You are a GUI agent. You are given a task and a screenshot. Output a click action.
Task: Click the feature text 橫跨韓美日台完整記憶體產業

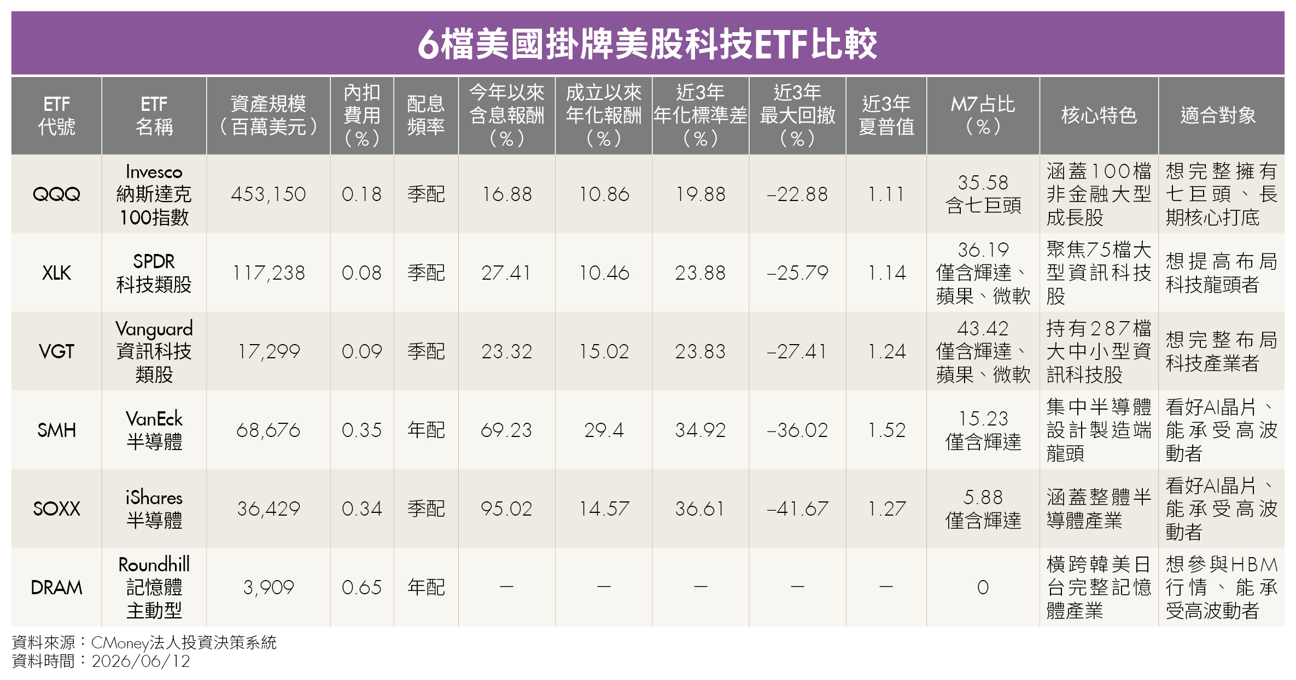(1099, 587)
